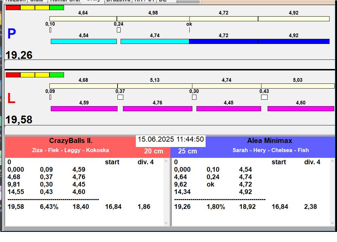Viewport: 337px width, 242px height.
Task: Click the Sarah - Hery - Chelsea - Fish lineup
Action: point(271,150)
